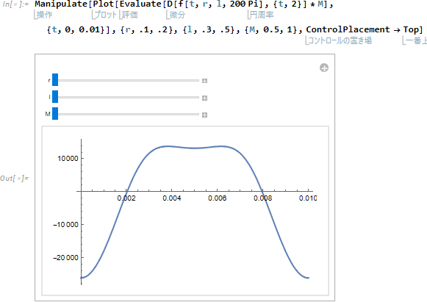Click the 0.004 axis tick label
The width and height of the screenshot is (427, 302).
pos(171,198)
